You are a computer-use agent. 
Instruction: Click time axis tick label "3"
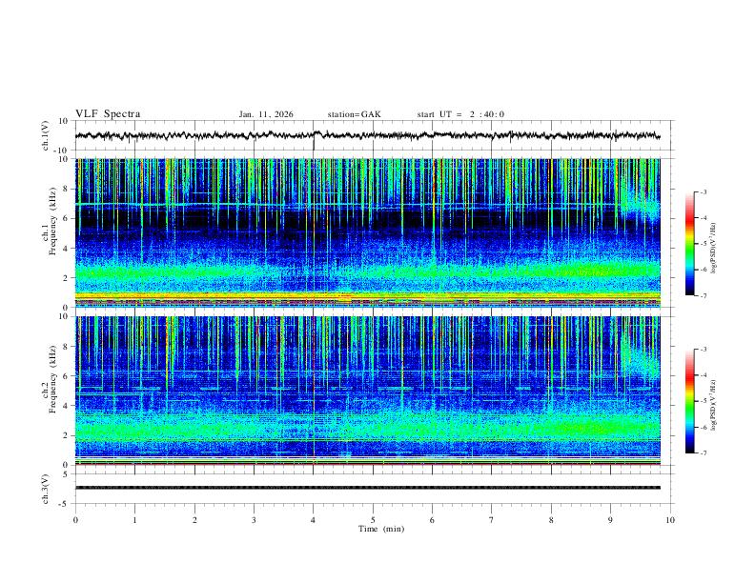[254, 520]
